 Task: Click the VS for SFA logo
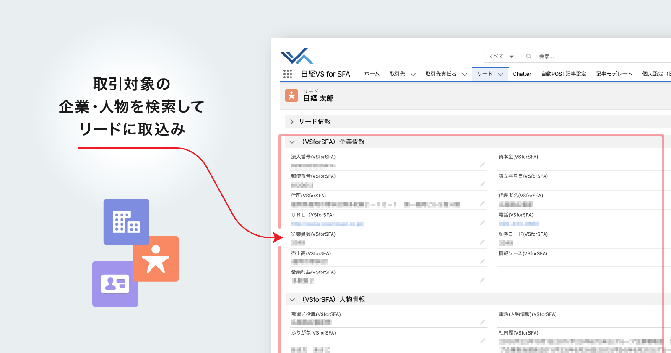pos(297,56)
